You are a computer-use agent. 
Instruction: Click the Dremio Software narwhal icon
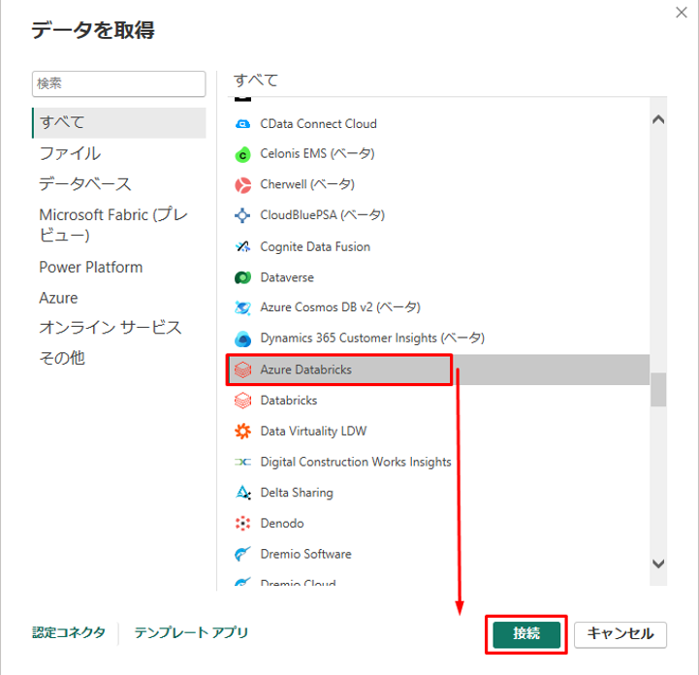242,554
